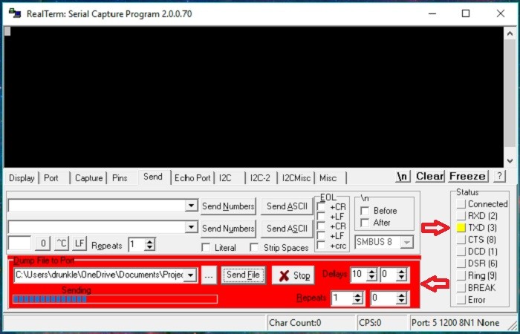
Task: Browse for file with ... button
Action: coord(209,275)
